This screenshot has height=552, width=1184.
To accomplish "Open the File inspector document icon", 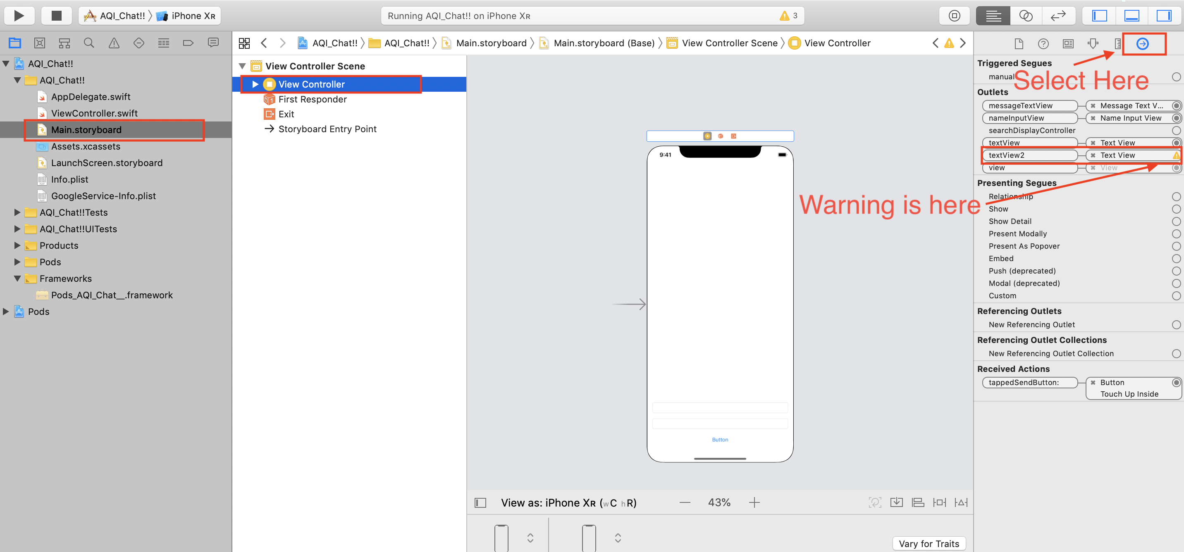I will pos(1019,44).
